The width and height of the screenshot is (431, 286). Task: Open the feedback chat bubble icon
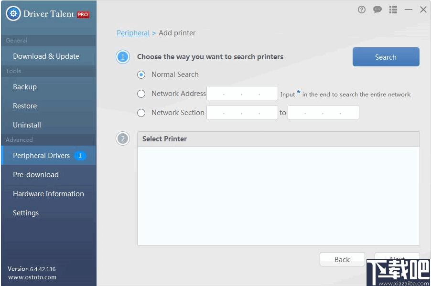pos(377,10)
